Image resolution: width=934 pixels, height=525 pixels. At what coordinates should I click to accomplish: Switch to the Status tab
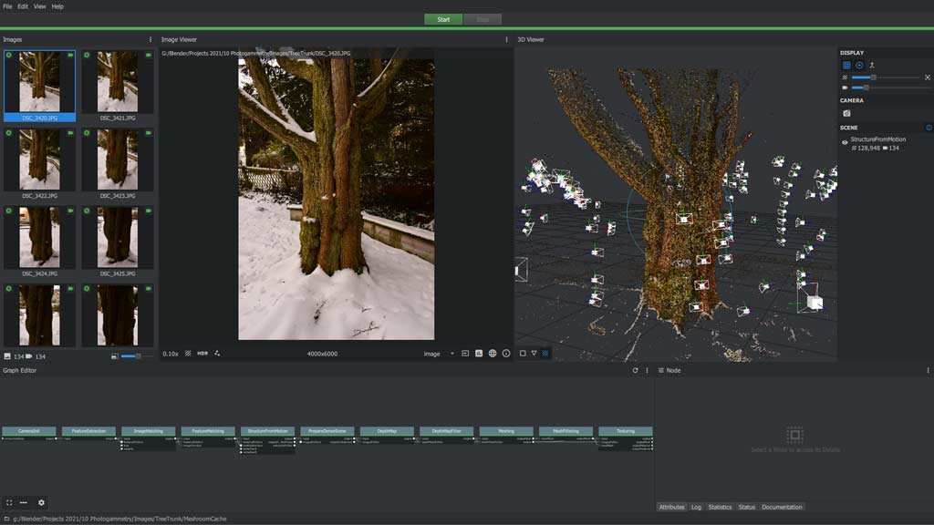pos(746,507)
